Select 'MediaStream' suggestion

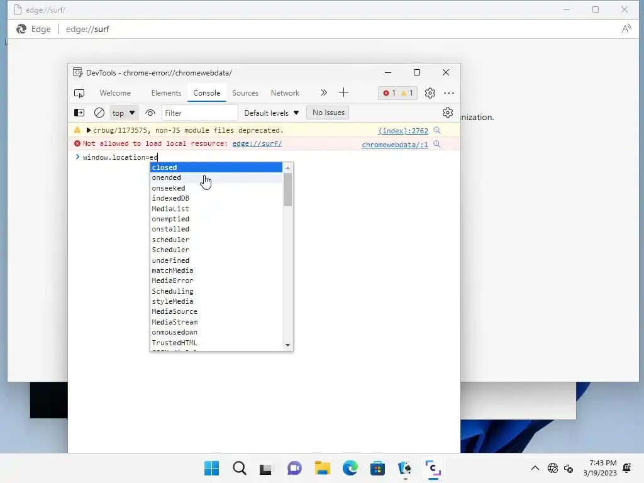(216, 322)
